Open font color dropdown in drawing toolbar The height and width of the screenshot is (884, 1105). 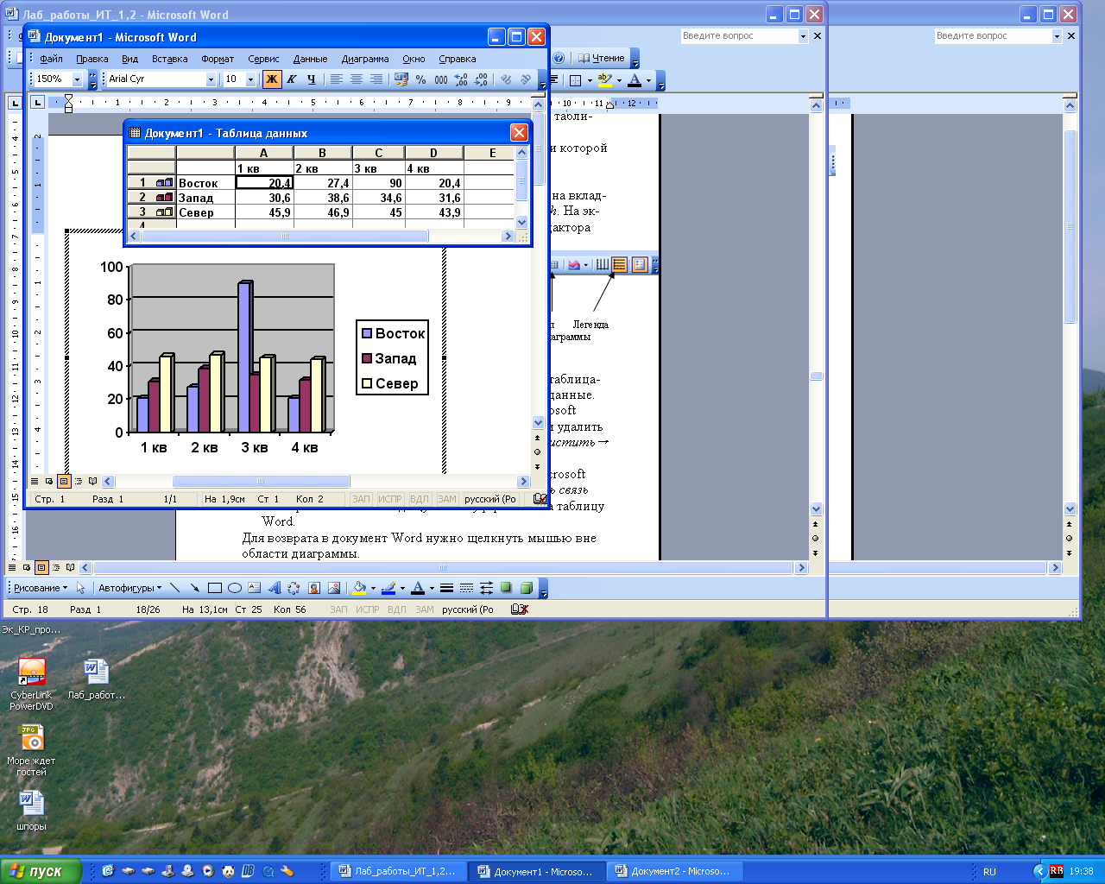[432, 588]
